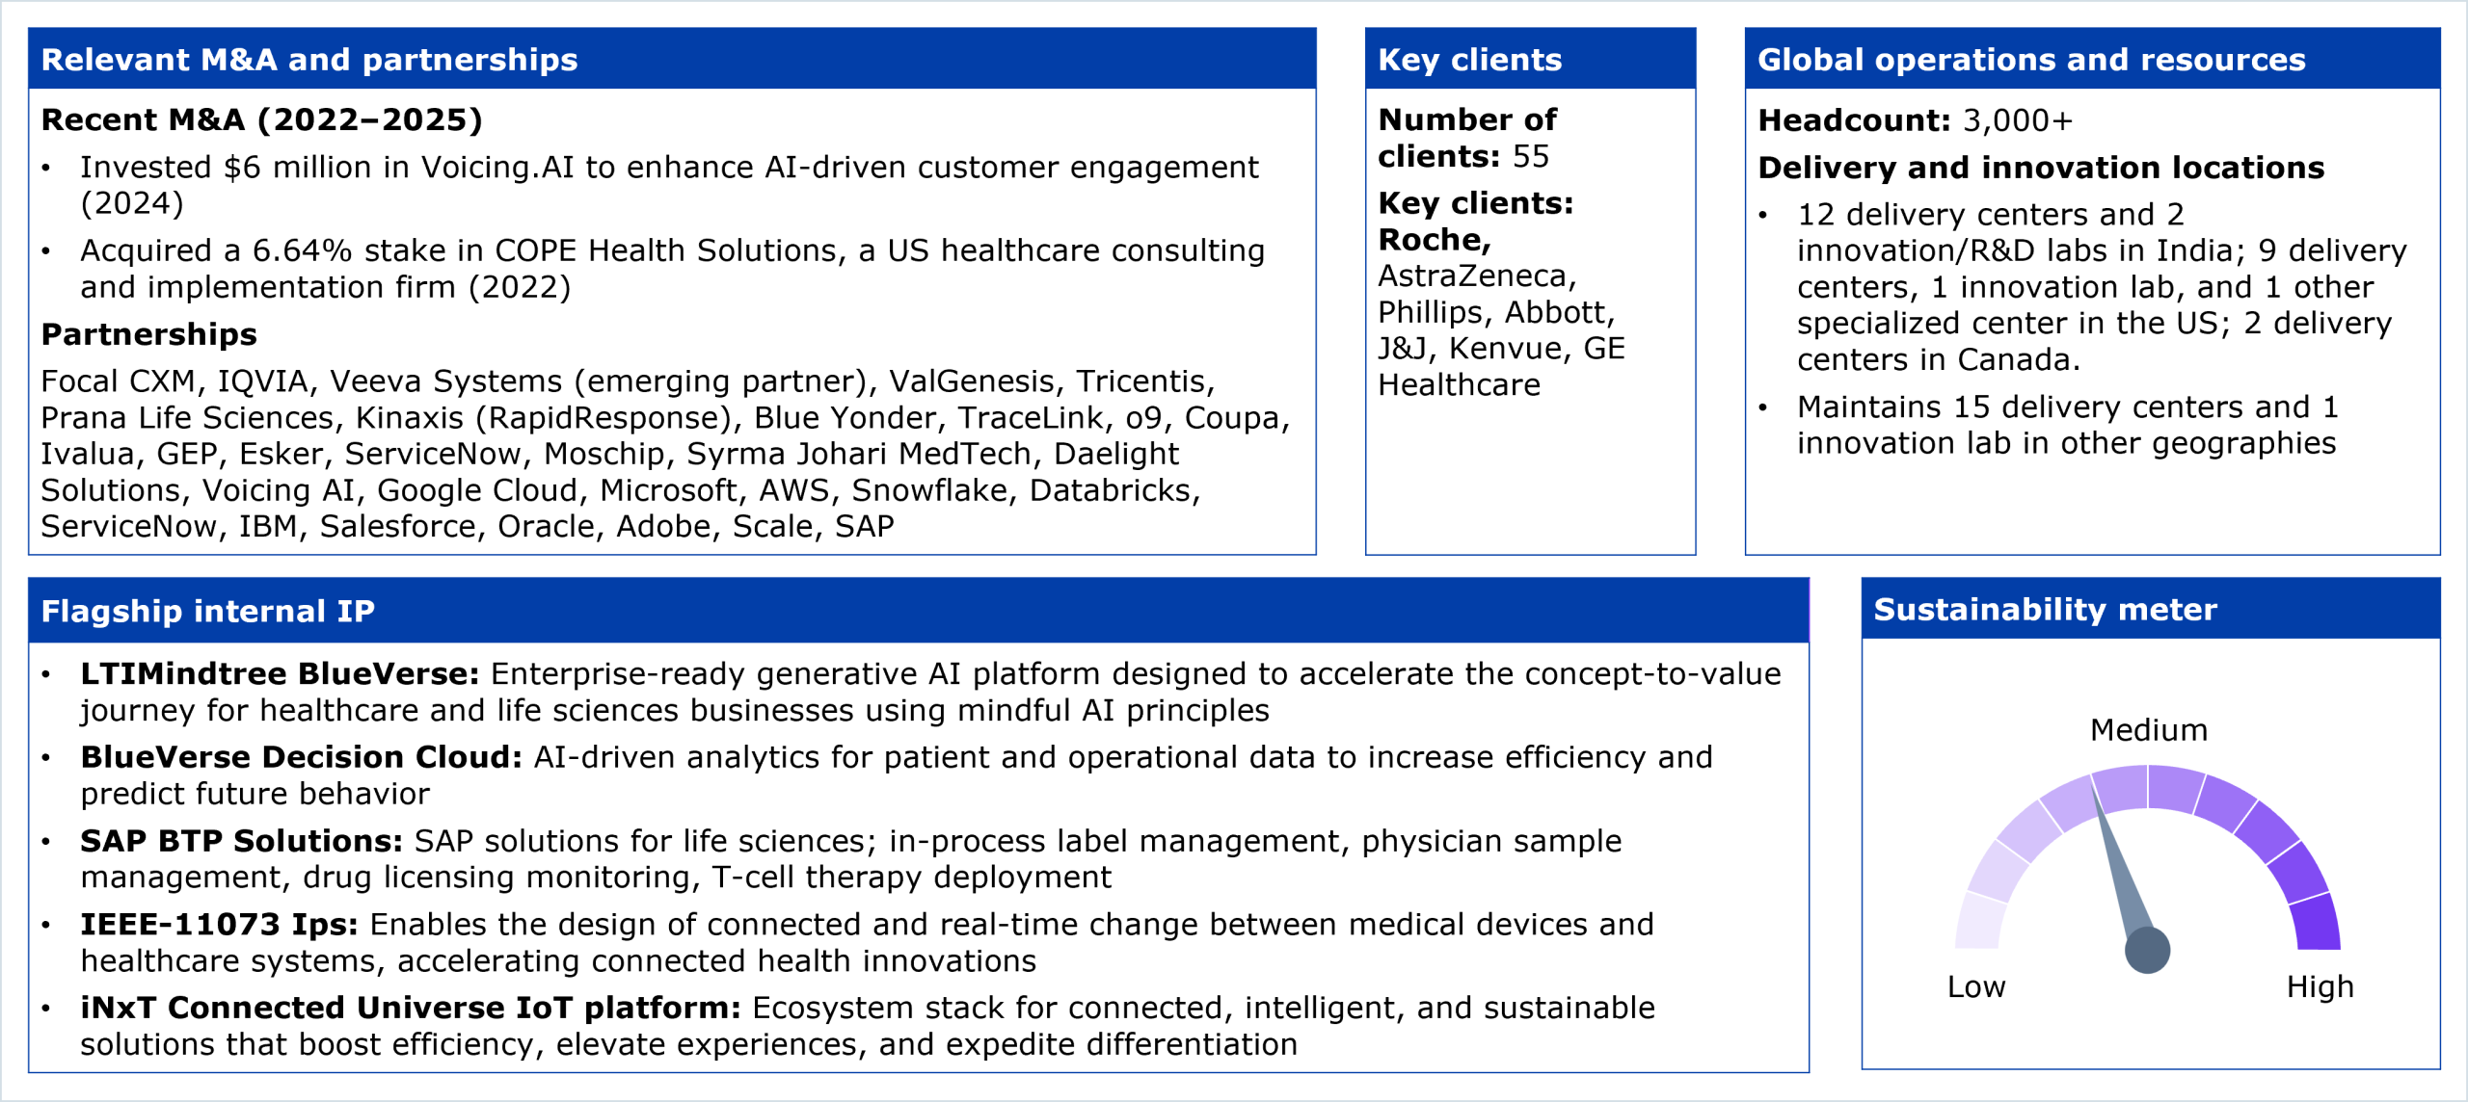Screen dimensions: 2468x1102
Task: Click the High label on the gauge
Action: [2320, 986]
